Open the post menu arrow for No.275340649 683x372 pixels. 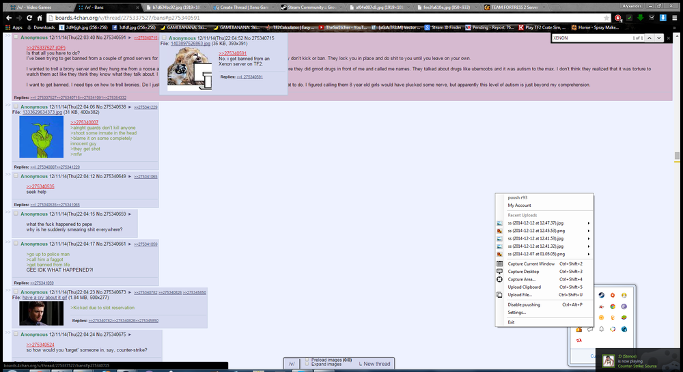130,177
